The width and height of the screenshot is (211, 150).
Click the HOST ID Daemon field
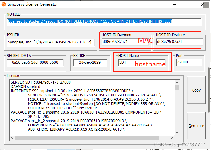(125, 42)
